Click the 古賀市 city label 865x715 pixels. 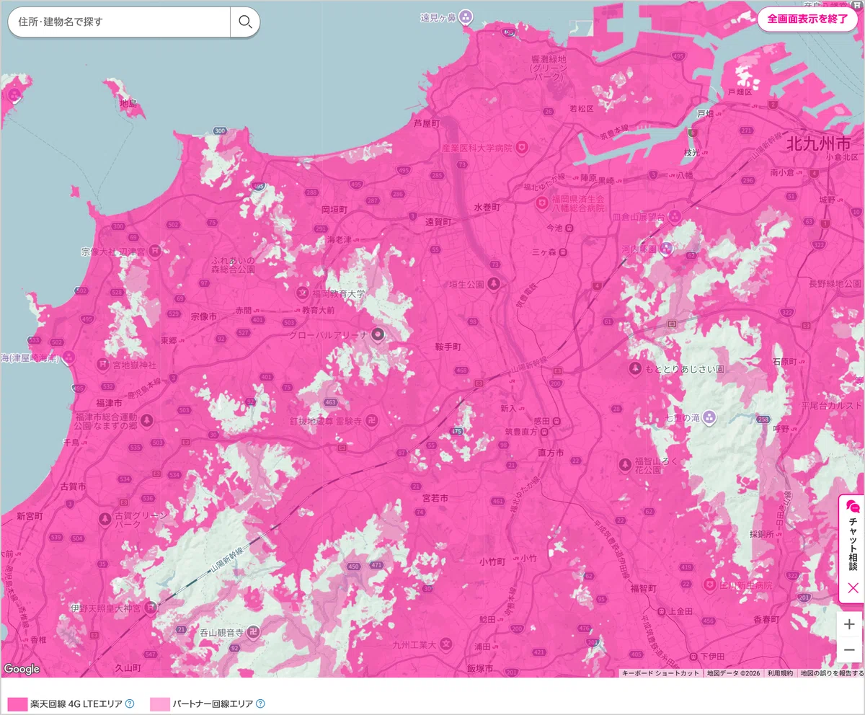click(74, 487)
